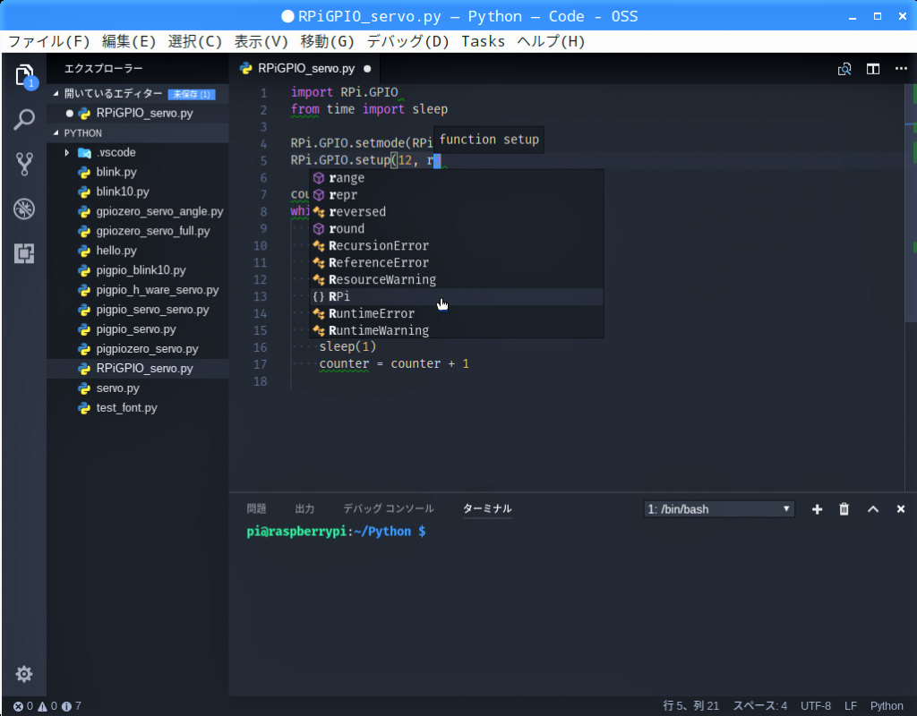Screen dimensions: 917x716
Task: Maximize the panel with up chevron
Action: pos(872,509)
